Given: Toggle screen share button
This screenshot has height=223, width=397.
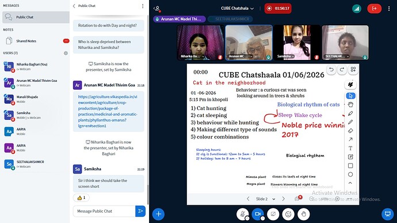Looking at the screenshot, I should [x=273, y=214].
